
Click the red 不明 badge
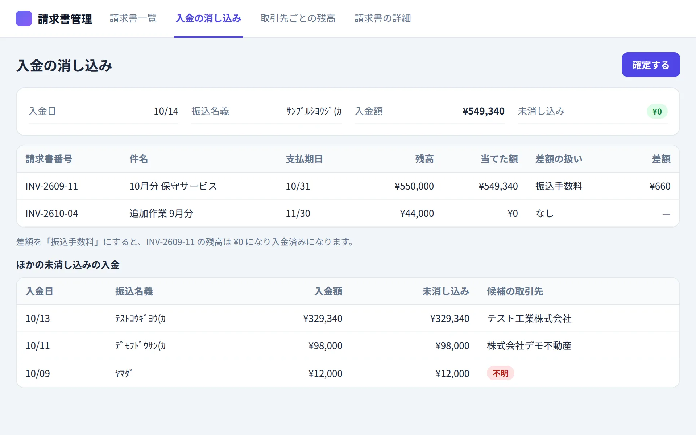point(500,373)
